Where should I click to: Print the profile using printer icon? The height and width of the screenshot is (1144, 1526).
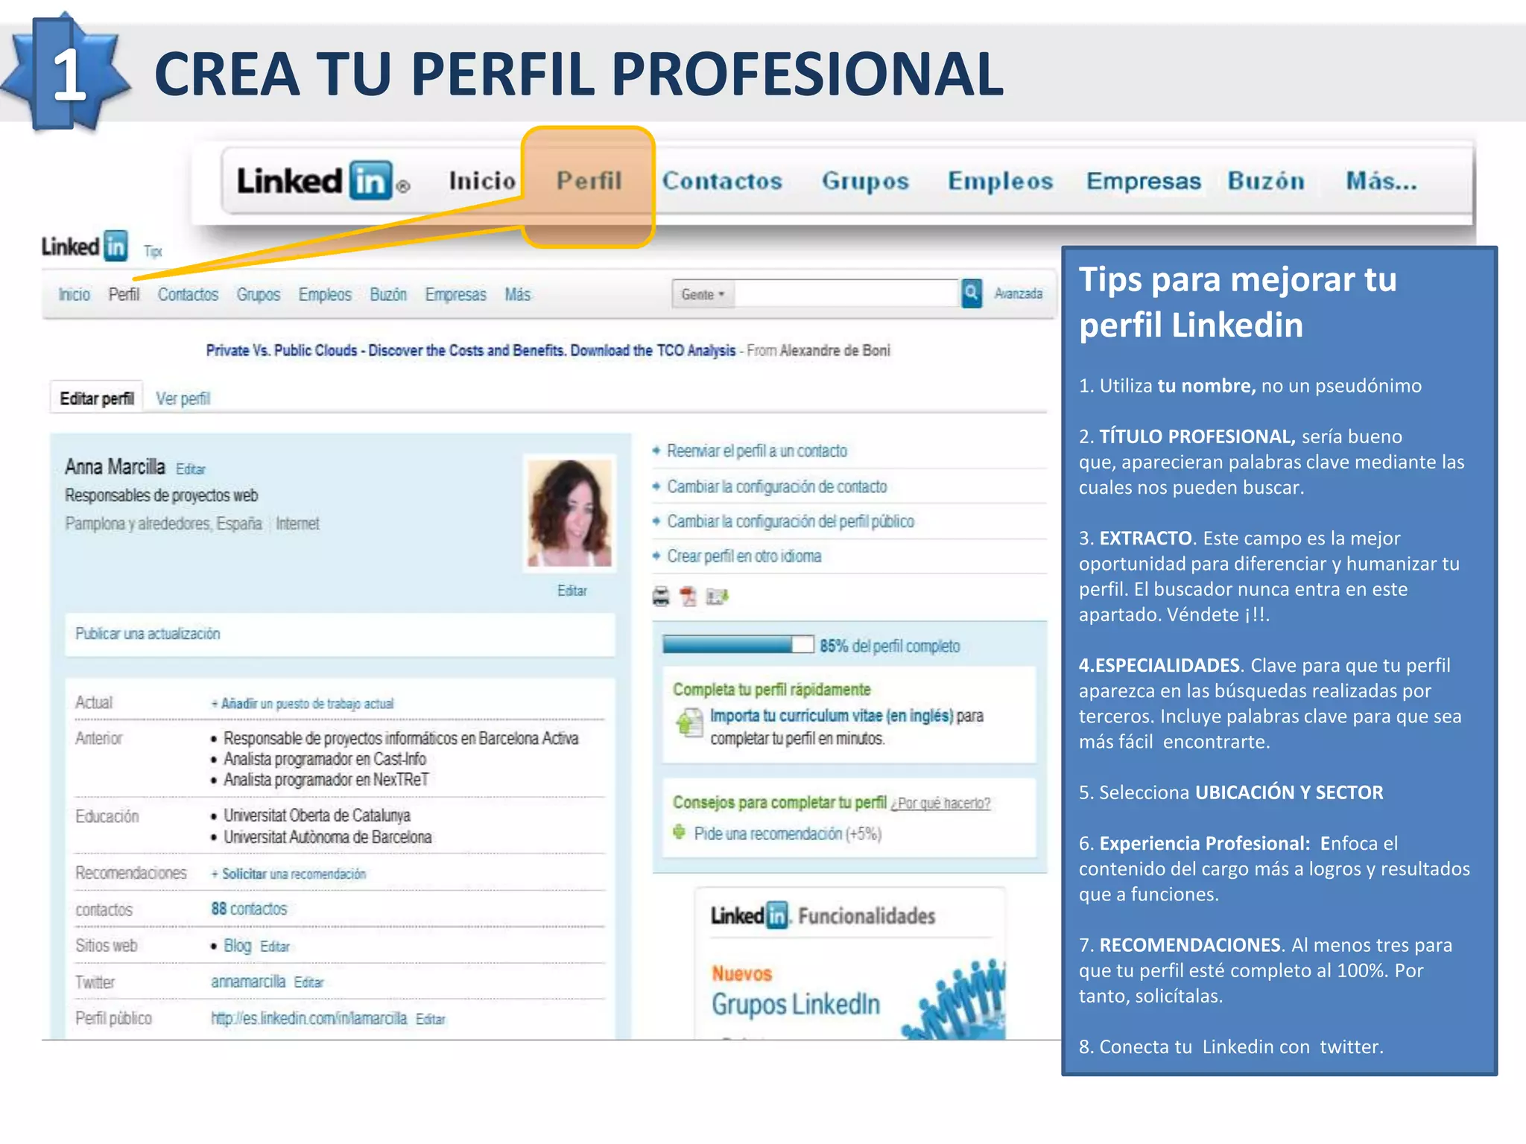pos(661,597)
